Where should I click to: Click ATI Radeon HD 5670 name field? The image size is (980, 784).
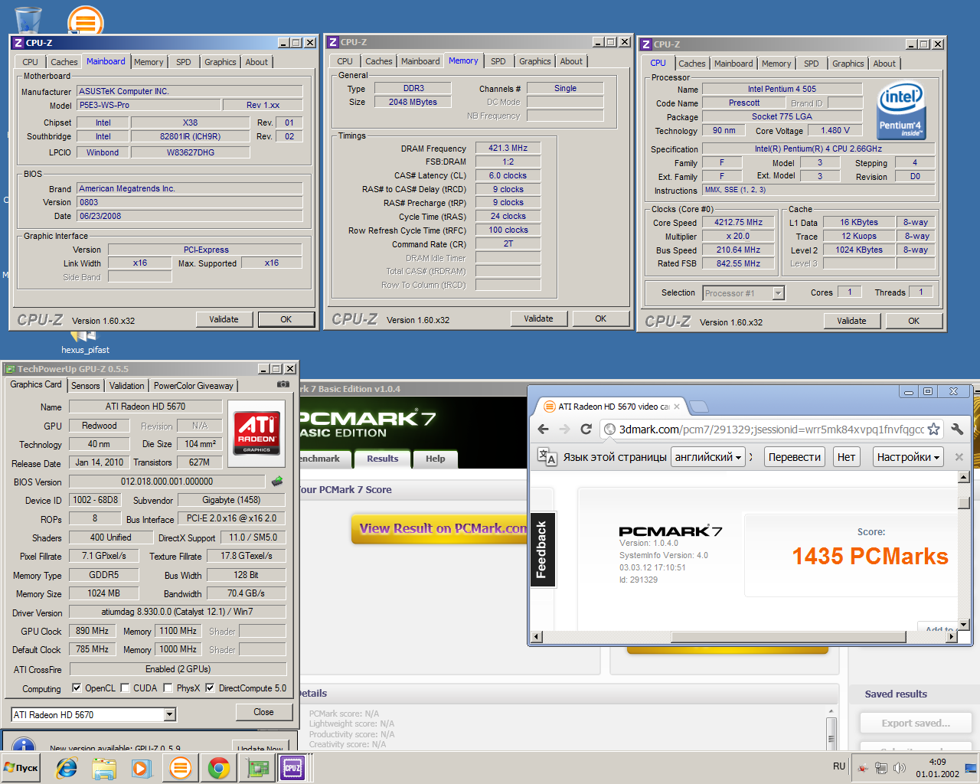coord(145,407)
